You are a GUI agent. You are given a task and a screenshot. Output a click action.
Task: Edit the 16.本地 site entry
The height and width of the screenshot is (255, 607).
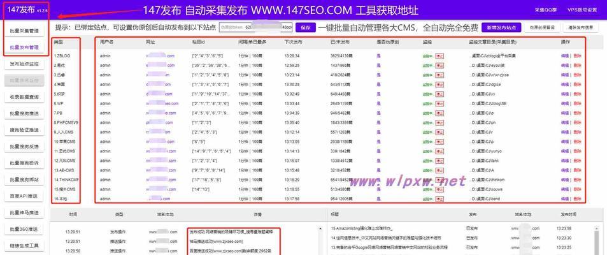(x=565, y=199)
